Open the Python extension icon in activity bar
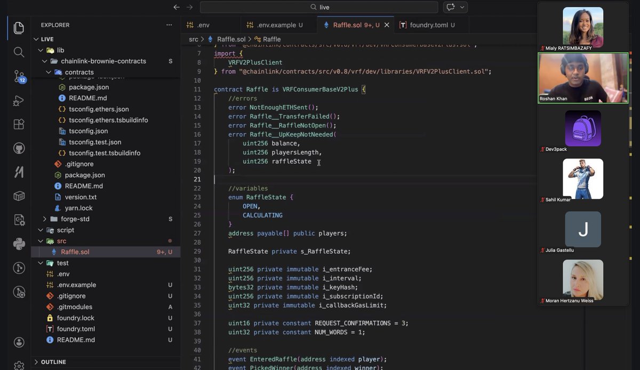The image size is (640, 370). pos(19,244)
